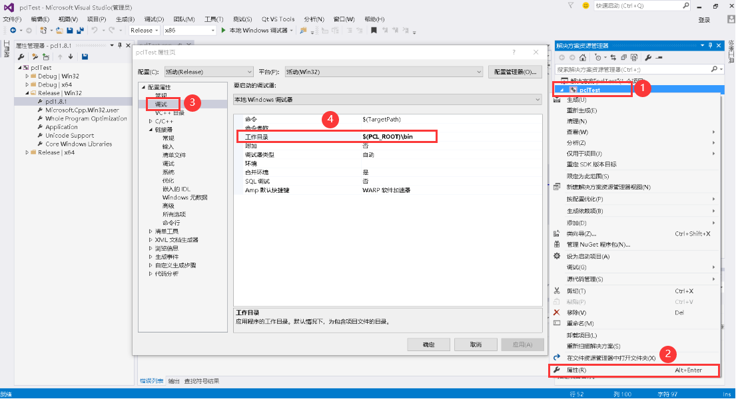Expand the 清单工具 node in the dialog tree

(x=151, y=231)
